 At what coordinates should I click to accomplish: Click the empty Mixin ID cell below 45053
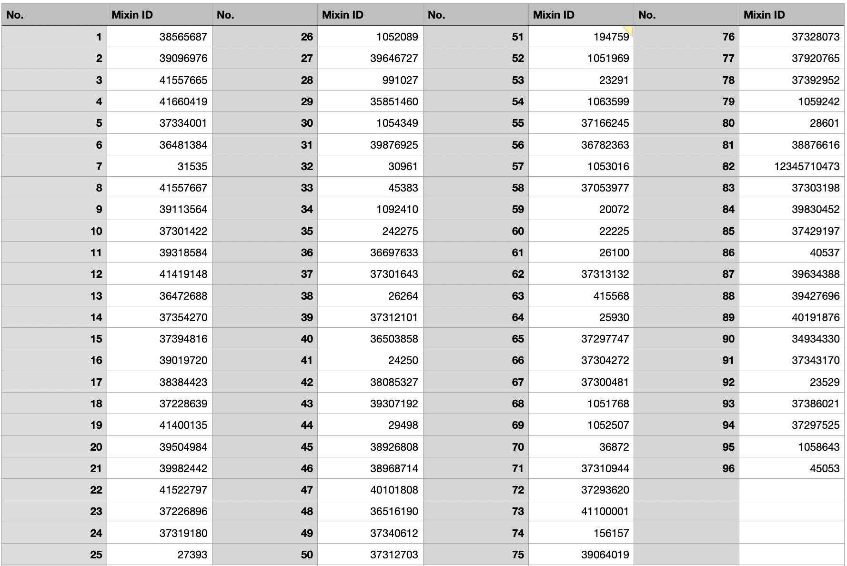click(x=791, y=490)
